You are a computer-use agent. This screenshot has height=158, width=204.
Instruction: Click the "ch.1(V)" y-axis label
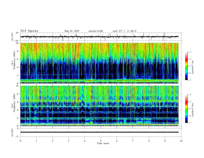coord(12,37)
